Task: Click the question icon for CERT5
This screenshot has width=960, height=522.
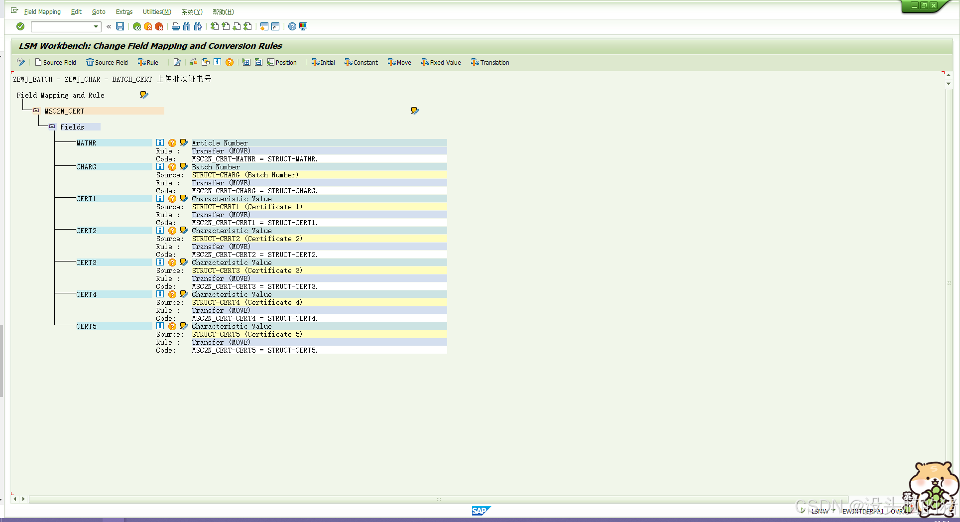Action: coord(172,326)
